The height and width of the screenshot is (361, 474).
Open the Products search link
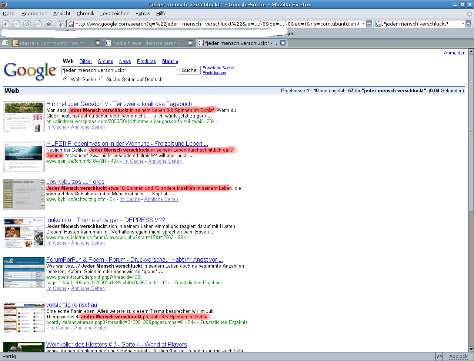[x=147, y=62]
